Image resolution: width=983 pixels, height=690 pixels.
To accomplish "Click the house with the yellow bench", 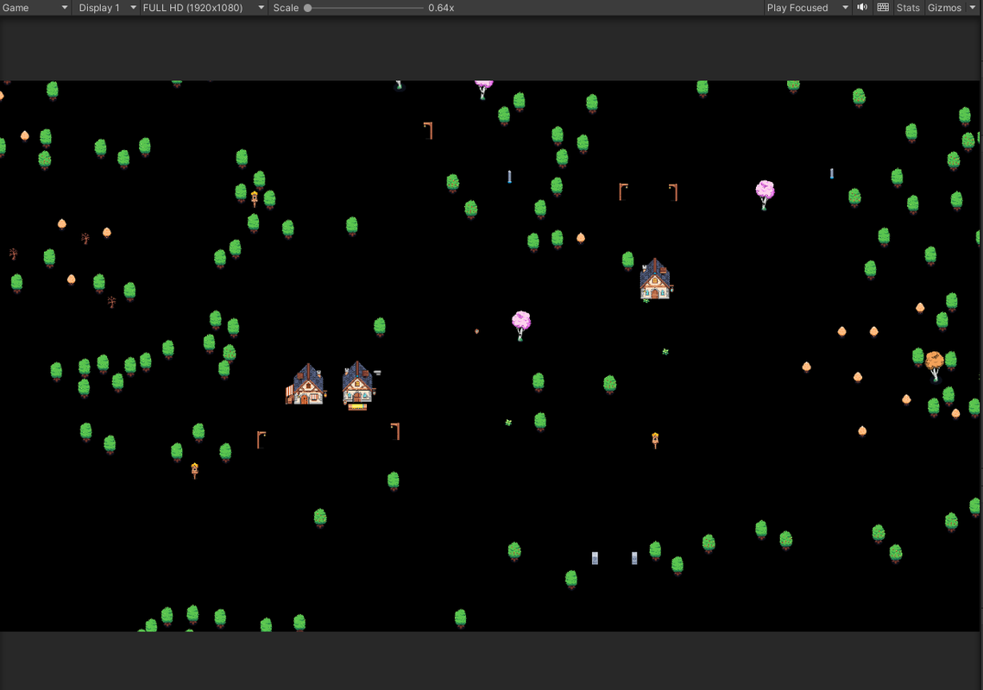I will (358, 386).
